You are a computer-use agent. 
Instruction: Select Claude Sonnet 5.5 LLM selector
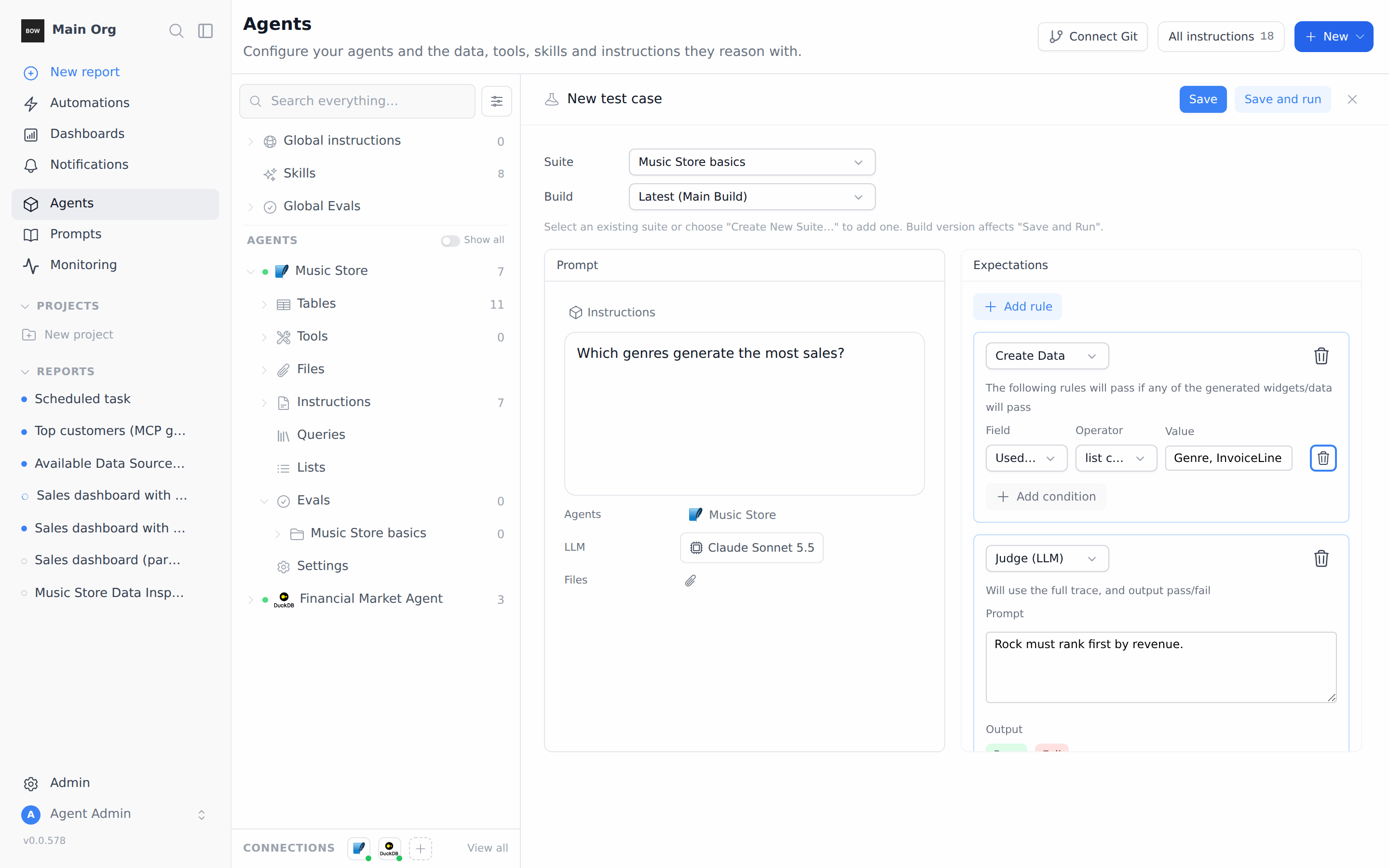(x=751, y=548)
